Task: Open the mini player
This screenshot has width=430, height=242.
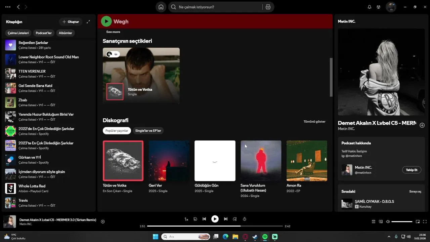Action: tap(418, 221)
